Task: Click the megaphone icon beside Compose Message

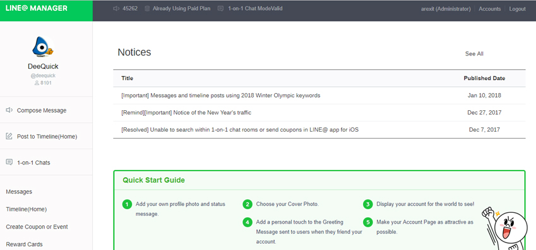Action: tap(9, 110)
